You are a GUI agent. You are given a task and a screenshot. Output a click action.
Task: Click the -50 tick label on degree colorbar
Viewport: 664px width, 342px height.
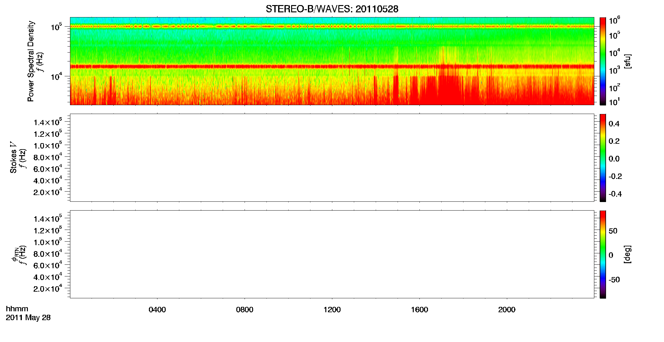pyautogui.click(x=614, y=280)
